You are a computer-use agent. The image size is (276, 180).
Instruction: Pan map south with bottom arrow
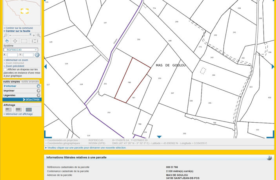tap(159, 137)
